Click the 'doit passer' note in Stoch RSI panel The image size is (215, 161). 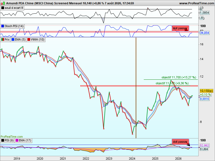180,28
